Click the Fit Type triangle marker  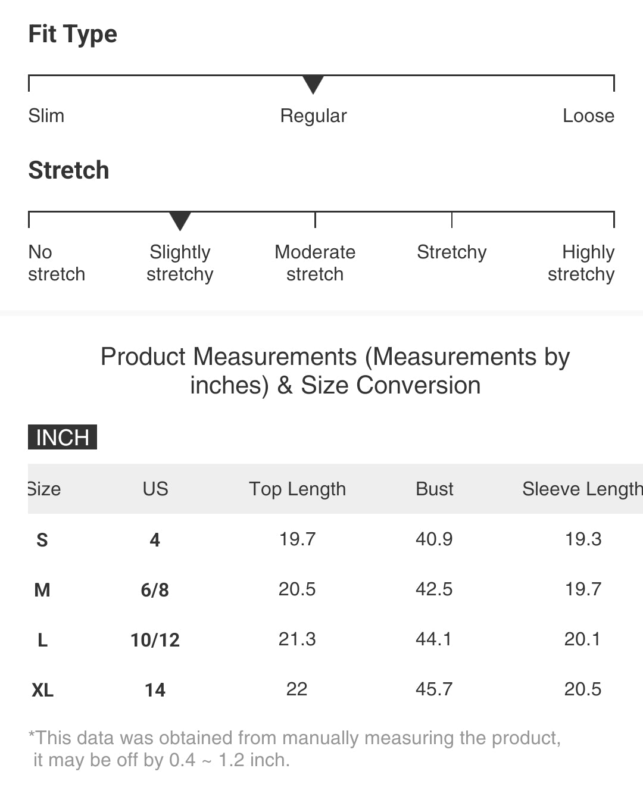point(313,85)
